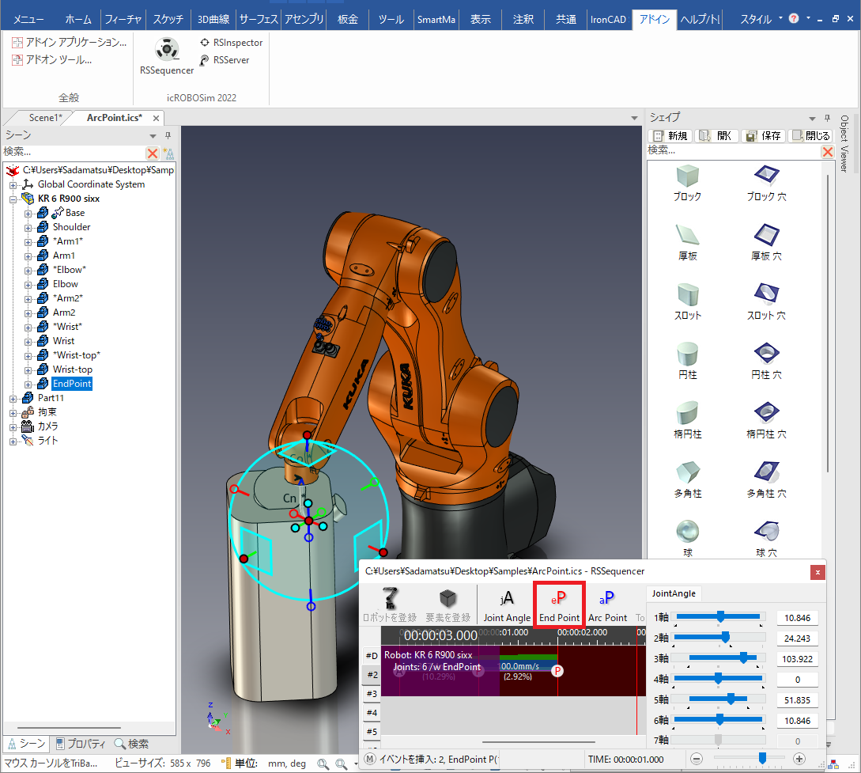Clear the scene search box
Image resolution: width=861 pixels, height=773 pixels.
tap(153, 153)
